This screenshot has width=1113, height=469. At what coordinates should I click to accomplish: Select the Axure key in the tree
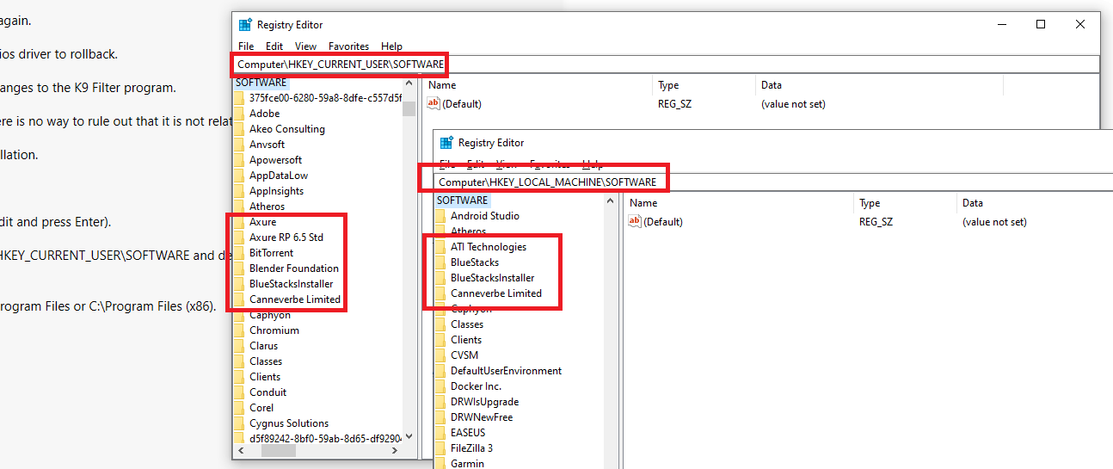pyautogui.click(x=263, y=222)
